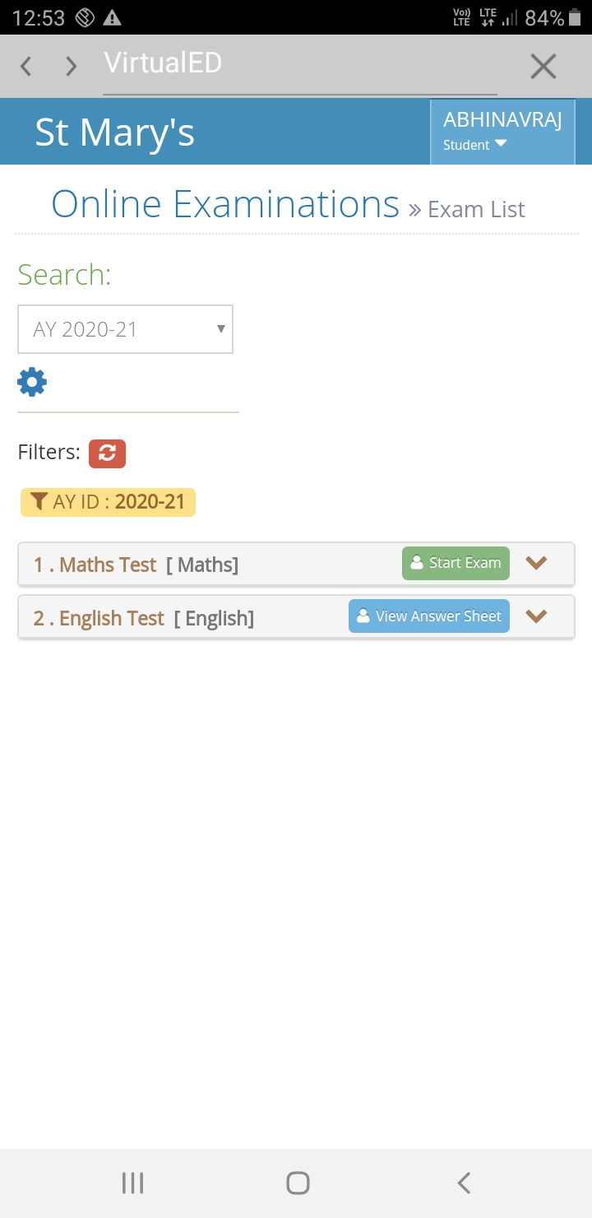
Task: Open the ABHINAVRAJ Student user menu
Action: point(502,132)
